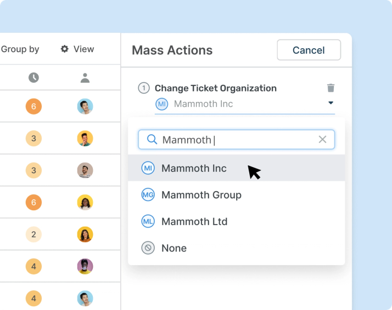Open avatar of the purple-background agent
Screen dimensions: 392x310
pos(85,266)
